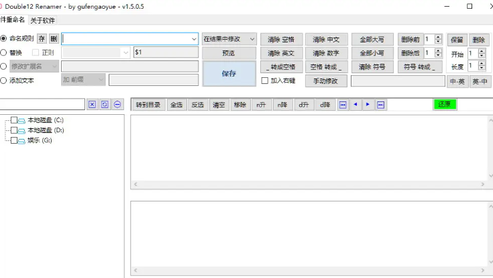Click the 预览 preview button
This screenshot has height=278, width=493.
click(x=229, y=53)
